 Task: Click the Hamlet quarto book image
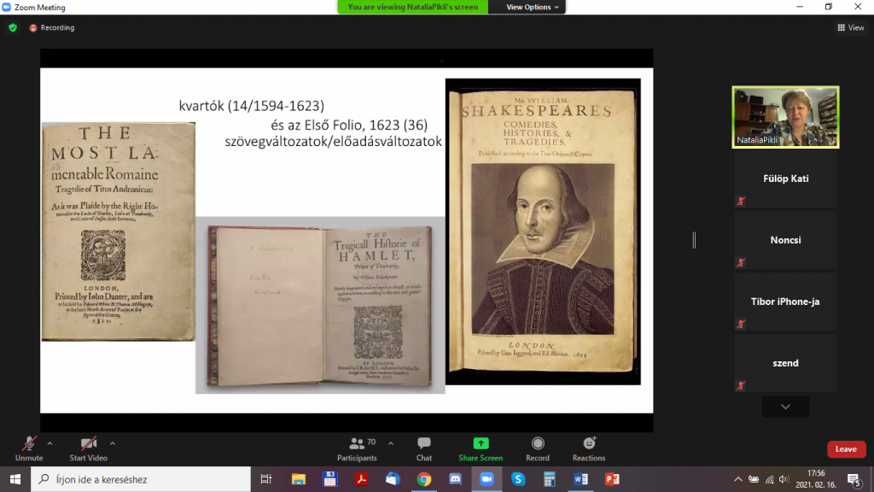click(x=321, y=305)
